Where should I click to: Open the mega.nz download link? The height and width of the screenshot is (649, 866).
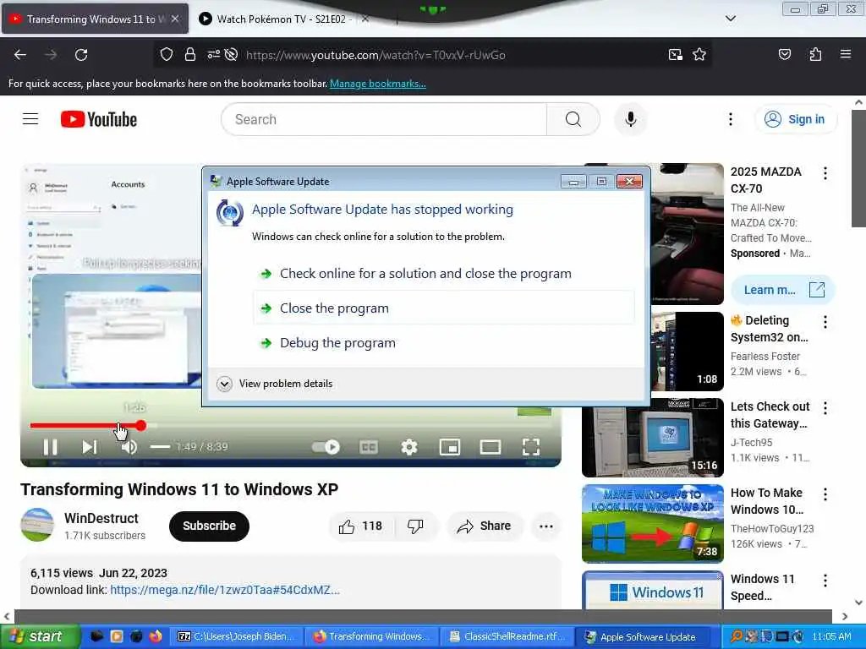coord(225,590)
